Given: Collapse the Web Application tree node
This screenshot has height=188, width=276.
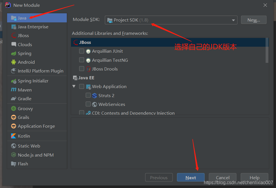Looking at the screenshot, I should [74, 86].
